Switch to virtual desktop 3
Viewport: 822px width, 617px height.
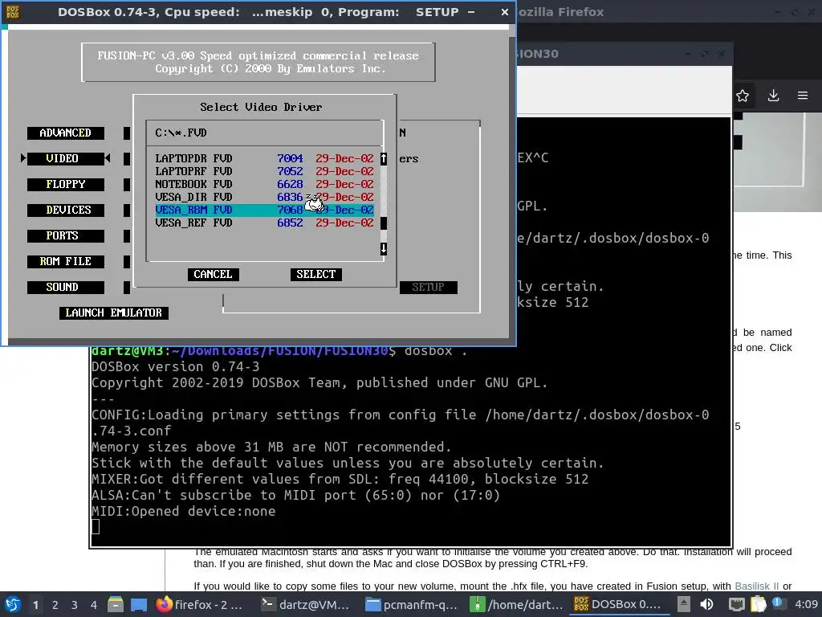[75, 605]
